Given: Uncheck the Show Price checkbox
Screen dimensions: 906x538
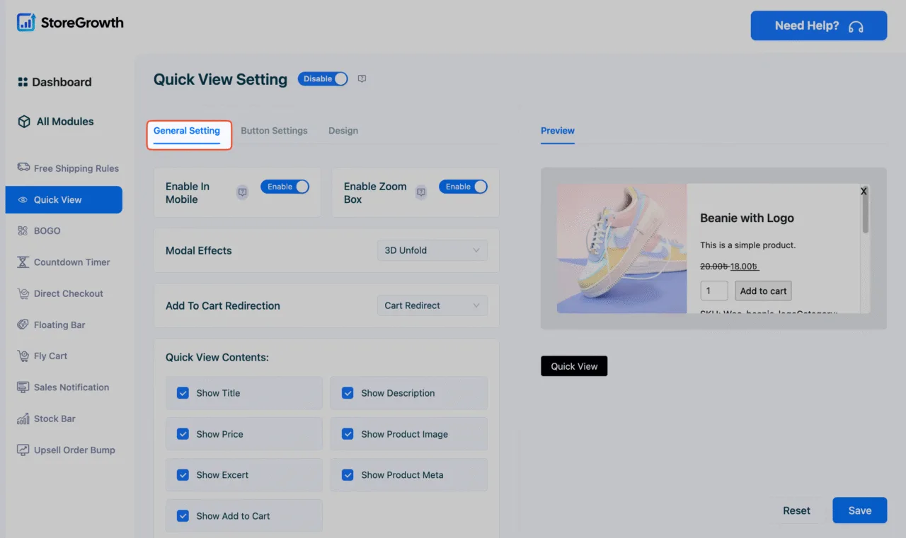Looking at the screenshot, I should point(183,434).
